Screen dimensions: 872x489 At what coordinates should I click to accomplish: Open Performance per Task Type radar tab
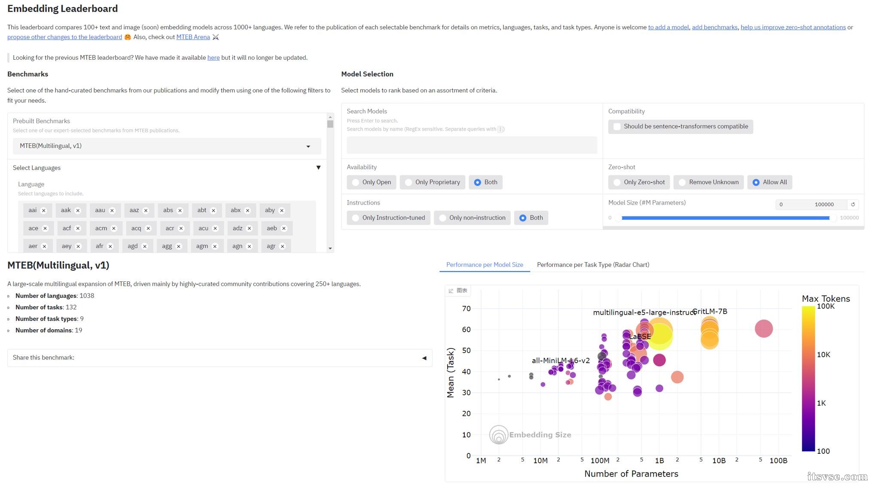coord(593,265)
